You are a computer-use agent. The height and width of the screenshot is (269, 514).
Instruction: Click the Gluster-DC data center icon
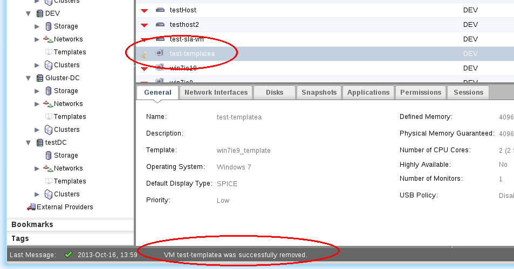(40, 78)
